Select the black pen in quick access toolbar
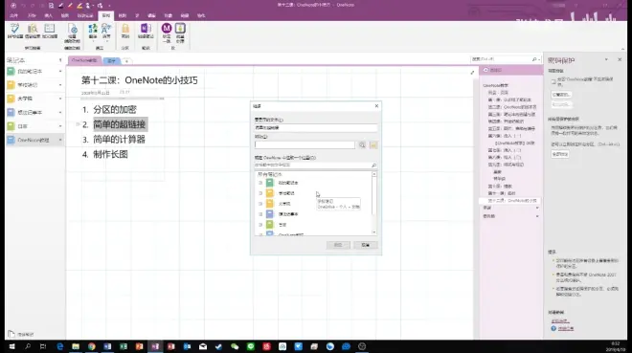This screenshot has height=353, width=632. click(61, 6)
